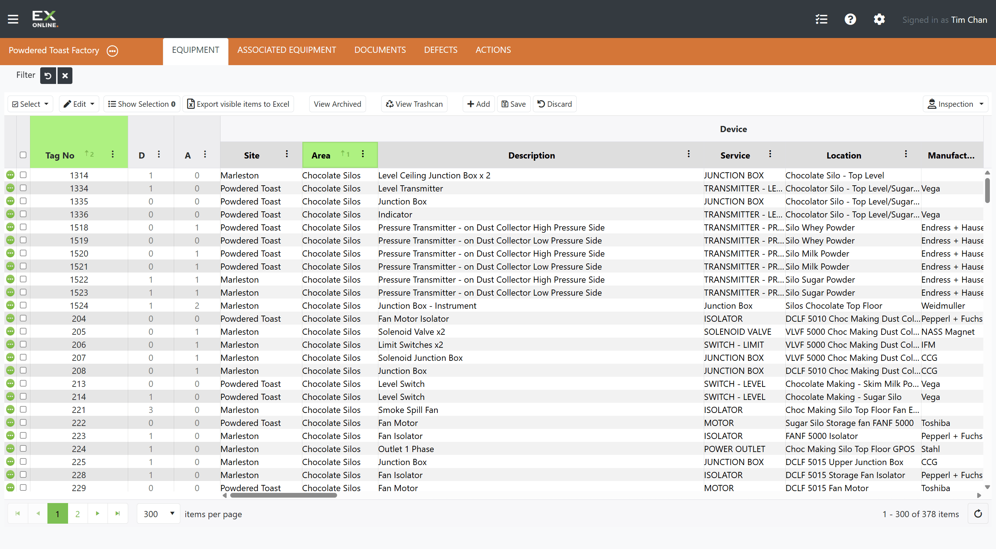Click the Show Selection button
The image size is (996, 549).
point(142,104)
